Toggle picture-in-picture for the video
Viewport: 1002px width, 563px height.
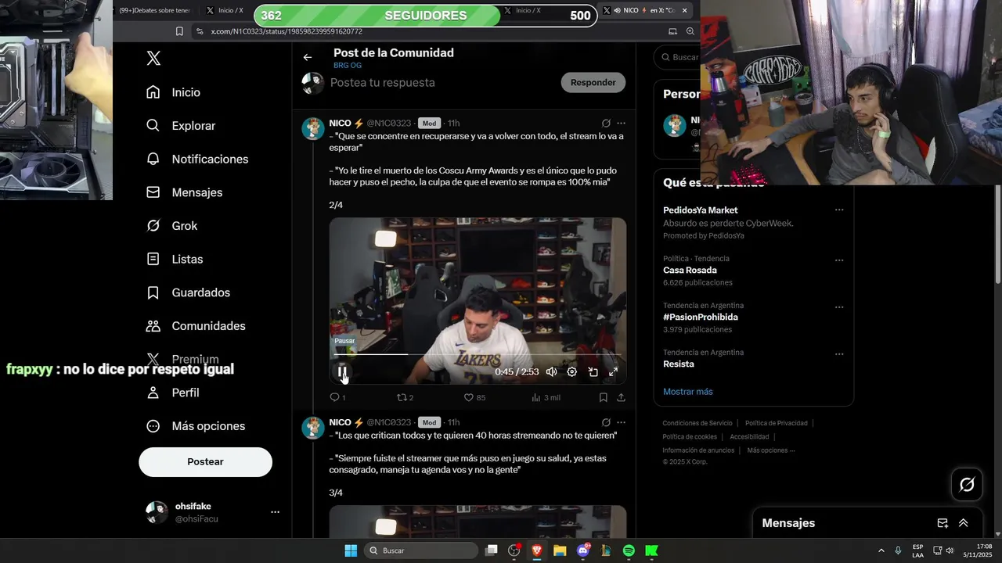pos(593,372)
